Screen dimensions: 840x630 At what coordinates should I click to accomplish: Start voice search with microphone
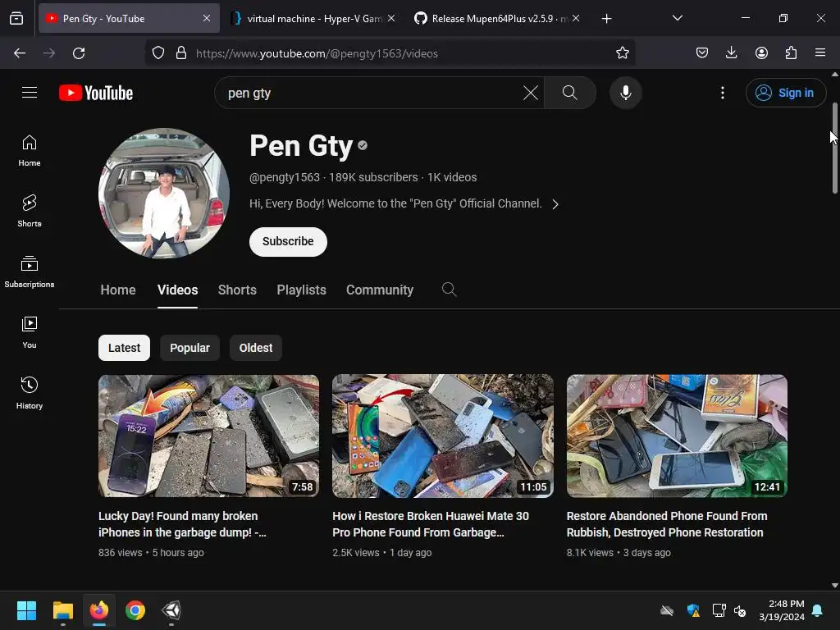625,93
